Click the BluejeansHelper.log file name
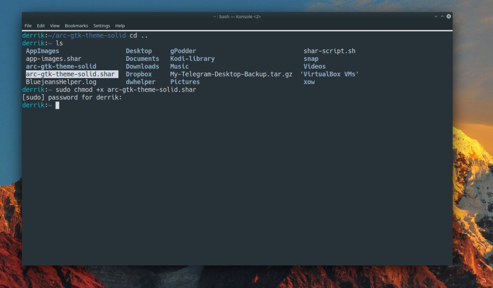 click(x=61, y=82)
